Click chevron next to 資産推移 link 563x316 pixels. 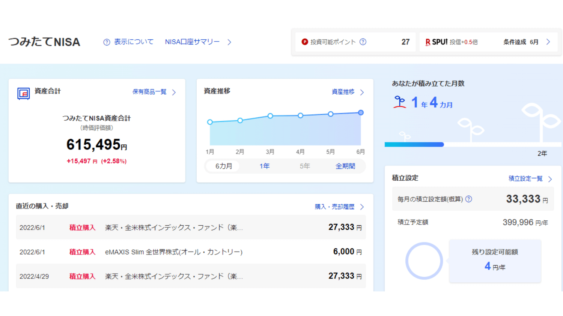pyautogui.click(x=362, y=92)
